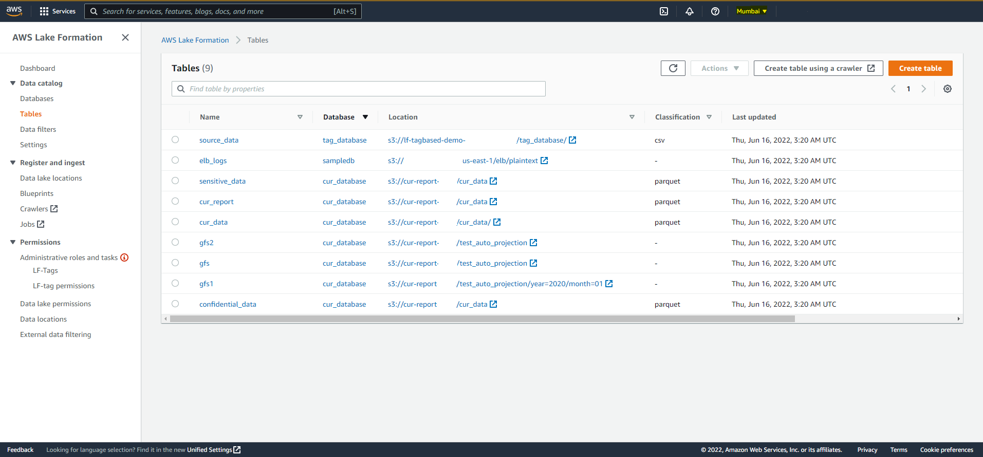Open the help question mark icon
The image size is (983, 457).
coord(715,11)
